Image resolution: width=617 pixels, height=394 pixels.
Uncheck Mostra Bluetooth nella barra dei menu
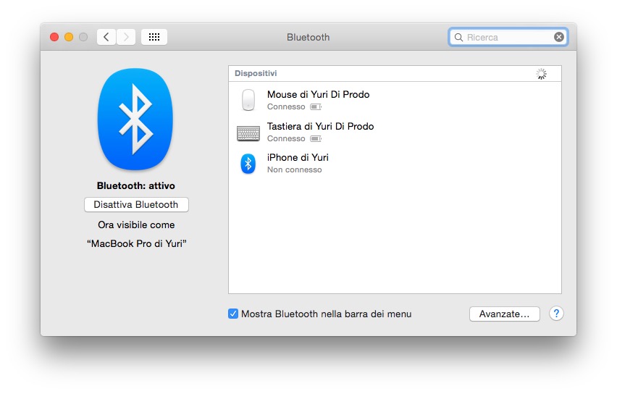[x=233, y=314]
